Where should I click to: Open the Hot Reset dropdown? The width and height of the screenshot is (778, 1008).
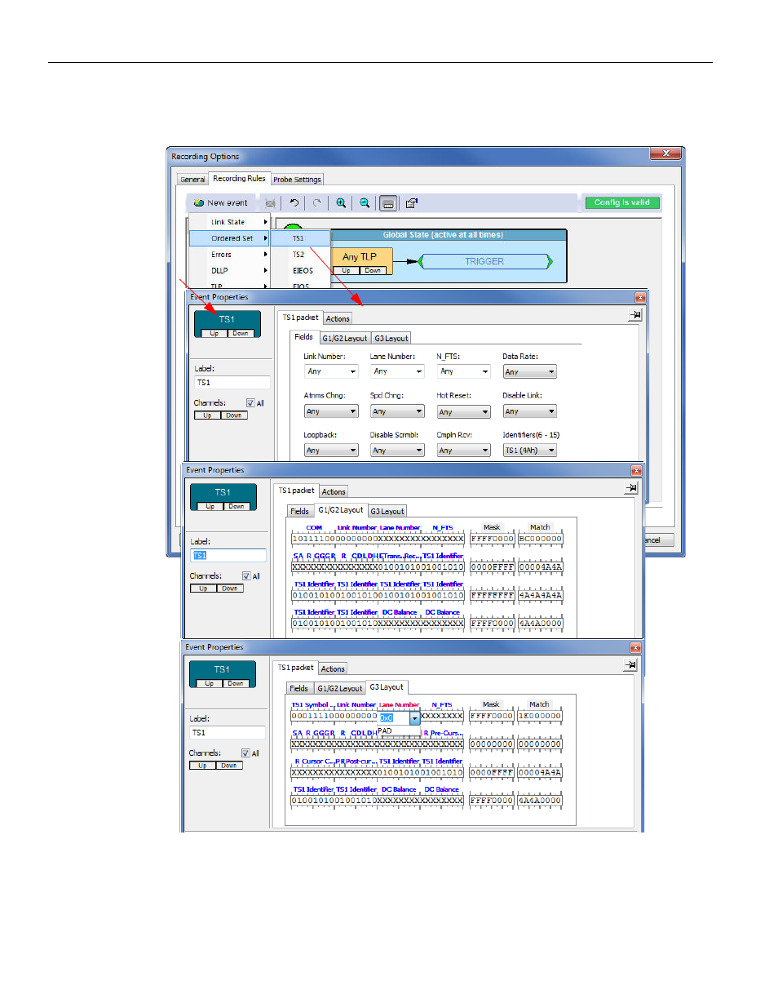tap(464, 412)
